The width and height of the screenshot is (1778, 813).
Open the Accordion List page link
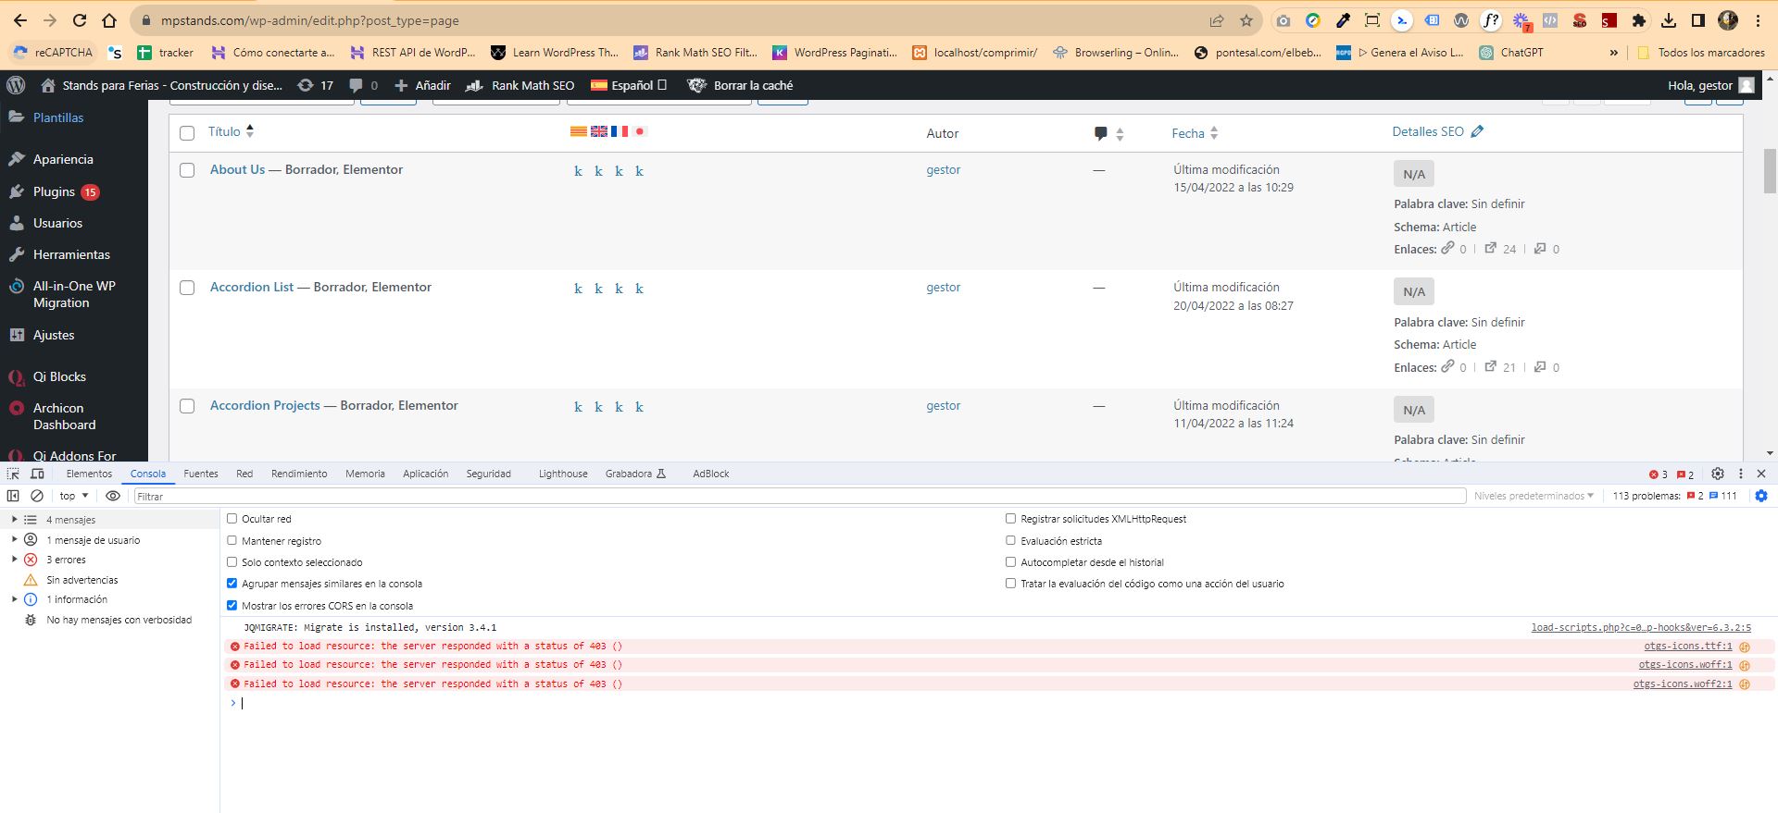(x=251, y=287)
